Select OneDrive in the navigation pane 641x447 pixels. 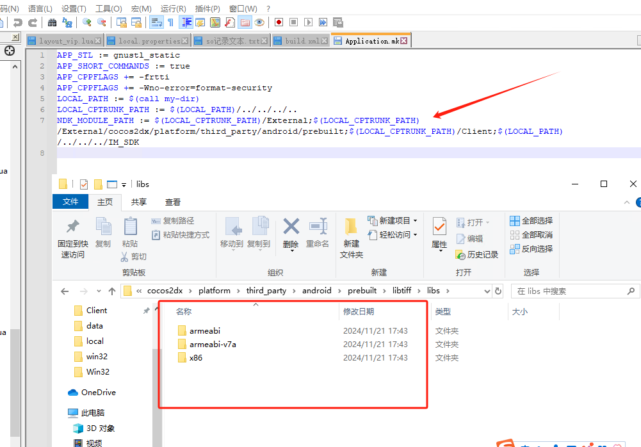(x=92, y=393)
